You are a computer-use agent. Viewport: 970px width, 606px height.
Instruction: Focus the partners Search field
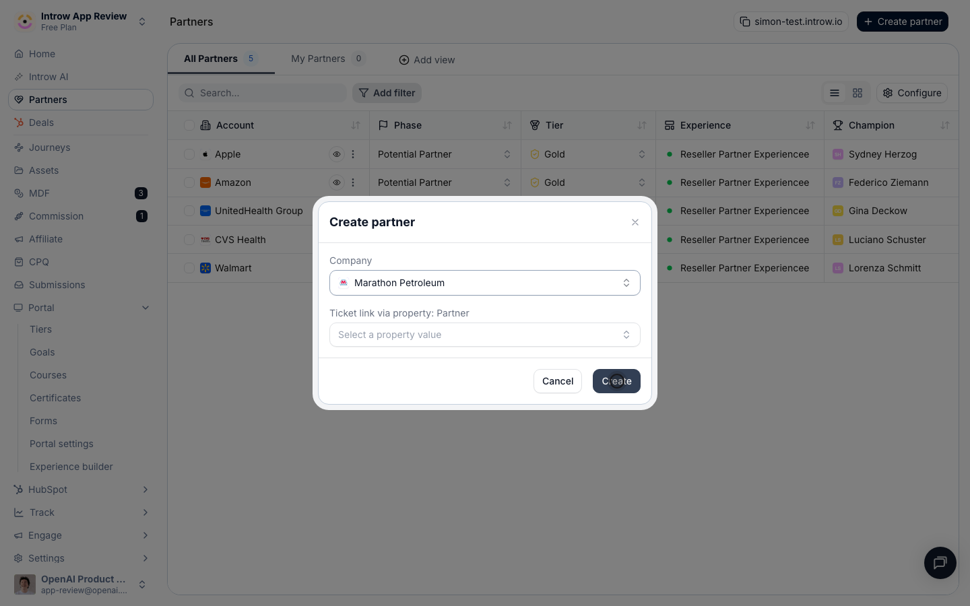coord(263,93)
